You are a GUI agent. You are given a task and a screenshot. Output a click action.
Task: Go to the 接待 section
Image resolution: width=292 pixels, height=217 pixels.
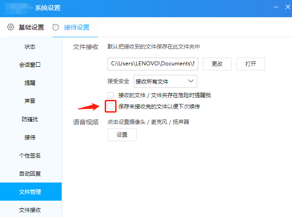click(30, 137)
